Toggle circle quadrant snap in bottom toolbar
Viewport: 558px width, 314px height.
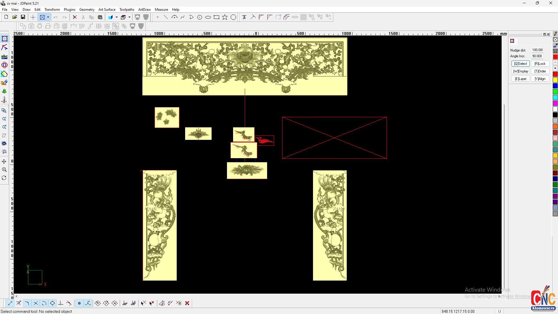coord(52,303)
